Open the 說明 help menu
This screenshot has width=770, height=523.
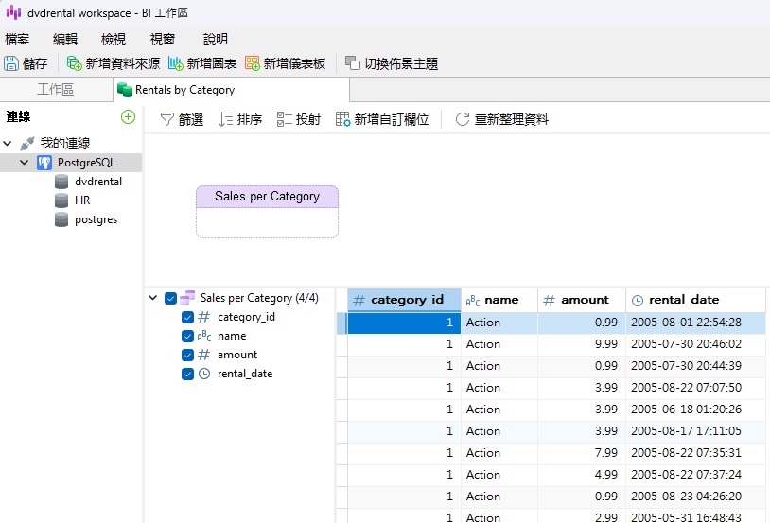[215, 40]
